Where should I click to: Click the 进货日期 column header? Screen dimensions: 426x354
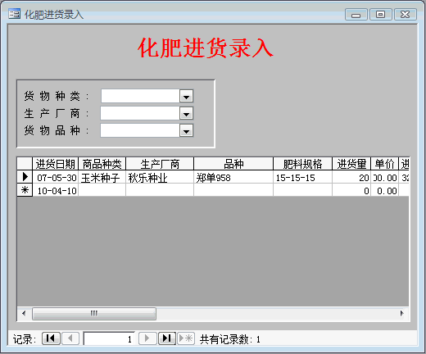coord(56,164)
